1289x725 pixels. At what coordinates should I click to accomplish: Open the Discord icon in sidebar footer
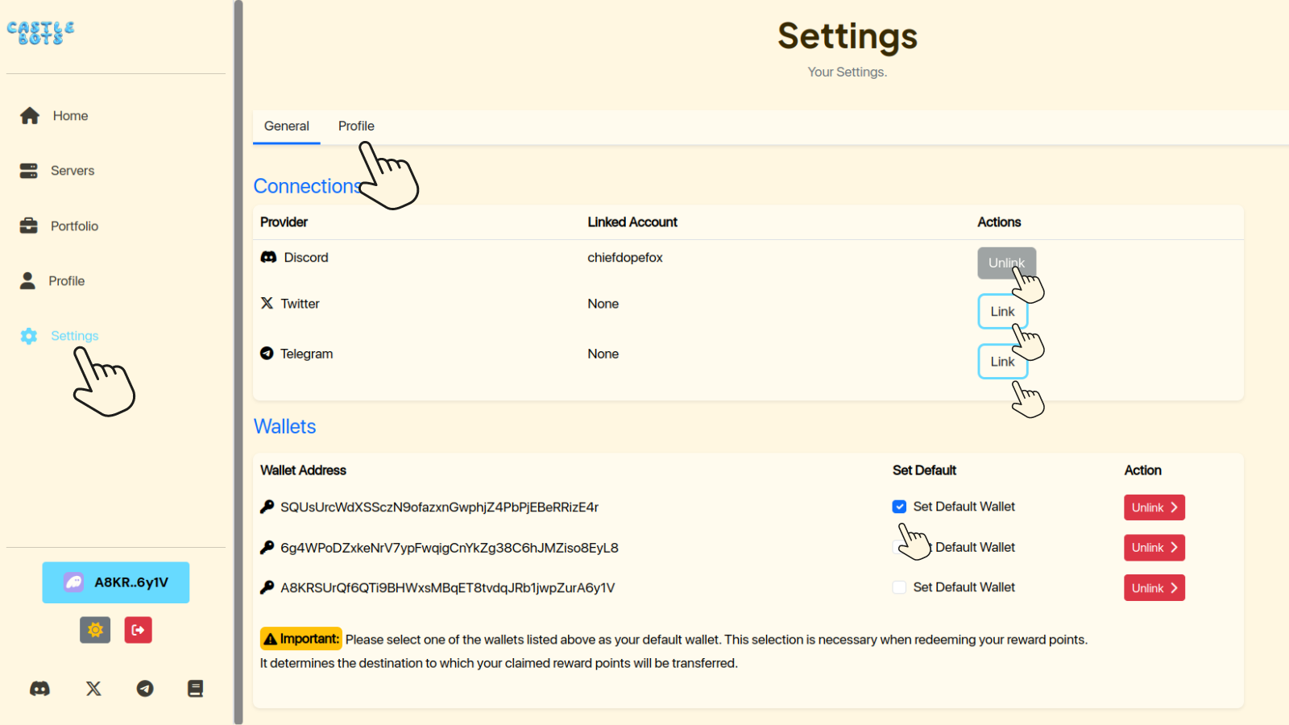[x=39, y=689]
